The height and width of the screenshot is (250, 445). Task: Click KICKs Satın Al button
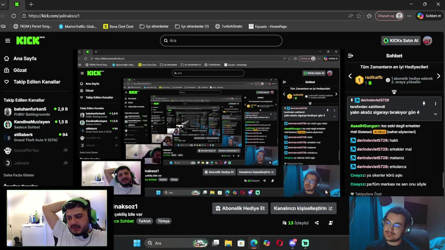point(401,41)
